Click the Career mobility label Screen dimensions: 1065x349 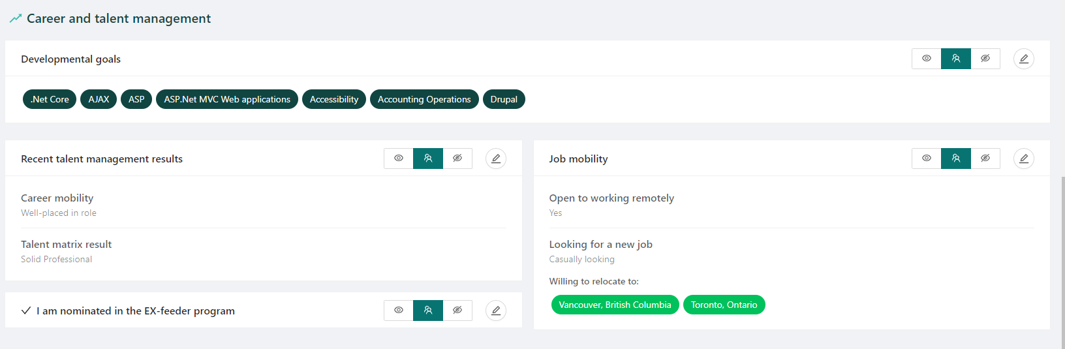(x=57, y=198)
